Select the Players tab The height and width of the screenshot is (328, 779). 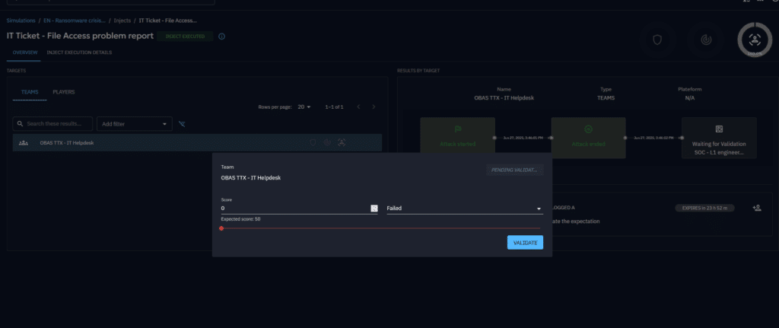click(63, 92)
